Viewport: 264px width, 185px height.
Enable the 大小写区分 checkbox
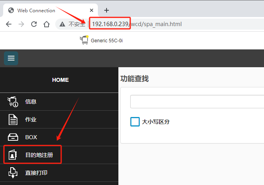coord(135,122)
